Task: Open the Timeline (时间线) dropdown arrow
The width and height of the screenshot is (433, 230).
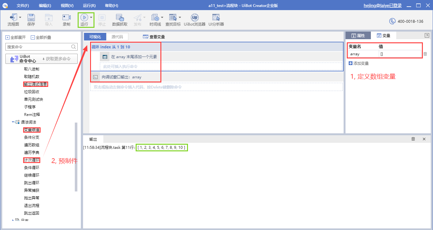Action: coord(162,17)
